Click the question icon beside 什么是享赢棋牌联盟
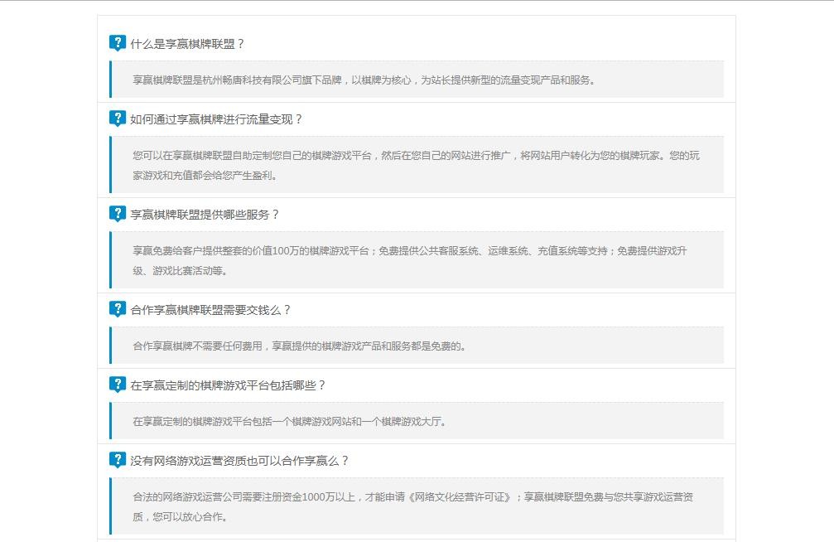 point(118,43)
